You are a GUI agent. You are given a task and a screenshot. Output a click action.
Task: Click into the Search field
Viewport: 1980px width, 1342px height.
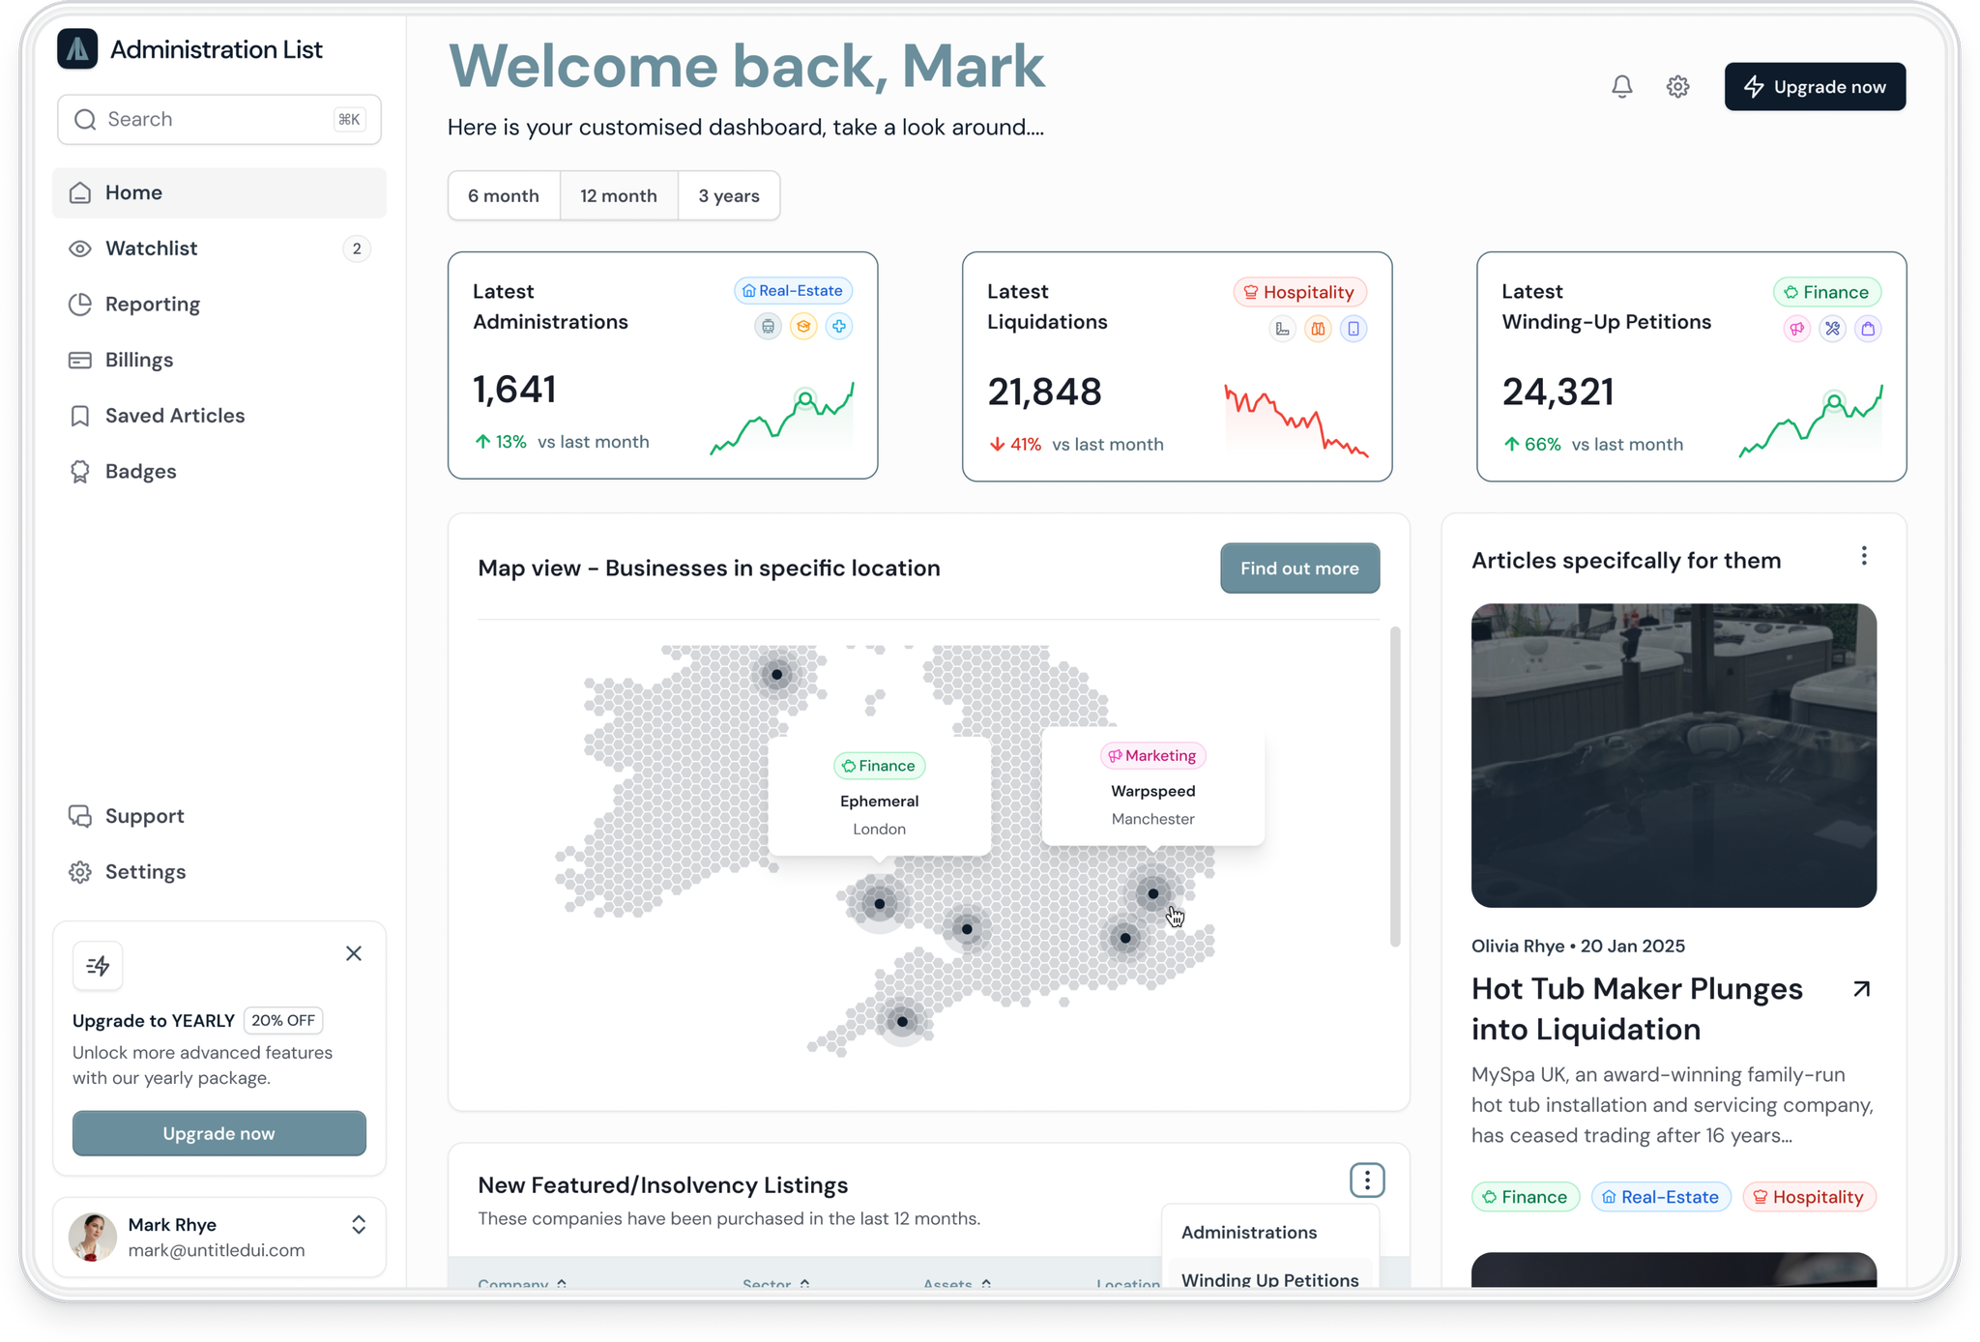[218, 120]
